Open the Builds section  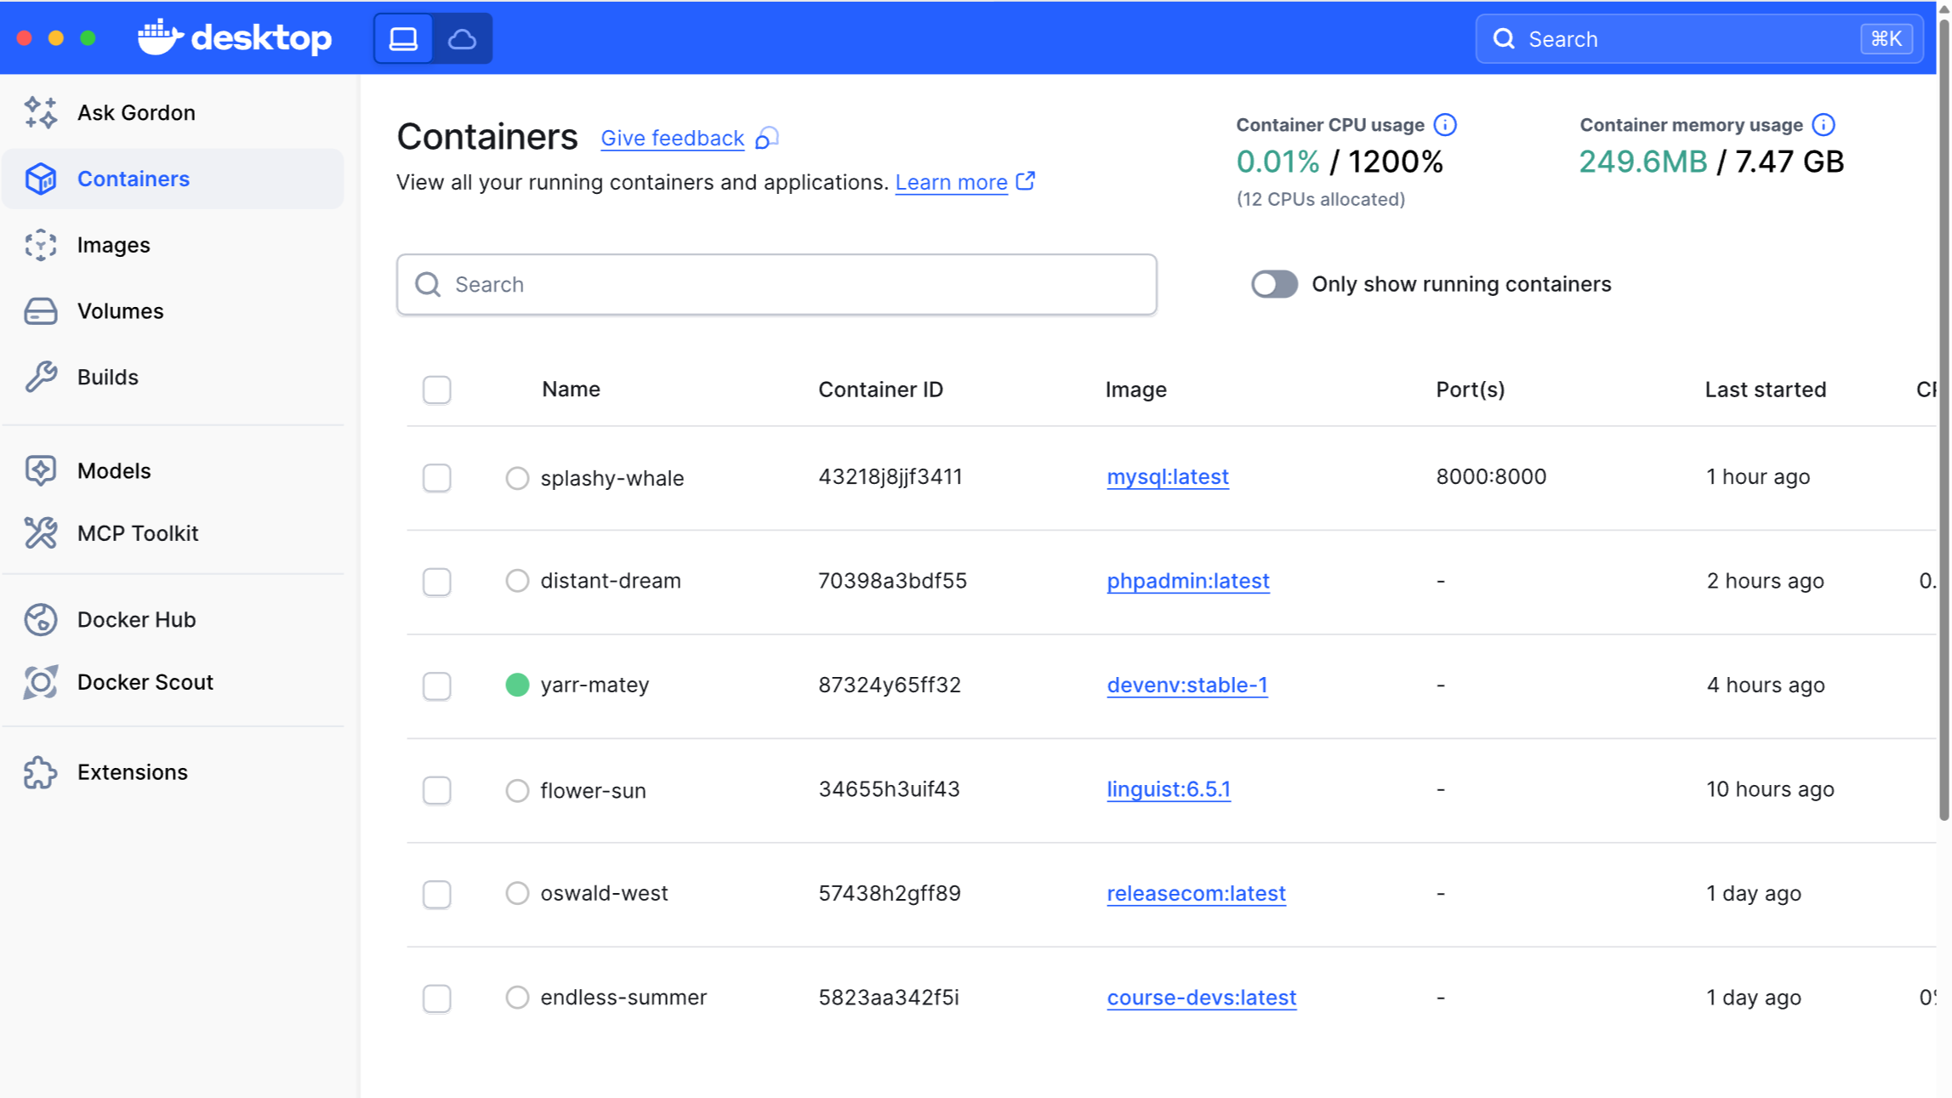coord(107,377)
